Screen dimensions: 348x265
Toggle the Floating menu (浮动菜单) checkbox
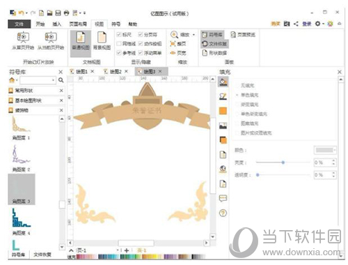tap(141, 53)
